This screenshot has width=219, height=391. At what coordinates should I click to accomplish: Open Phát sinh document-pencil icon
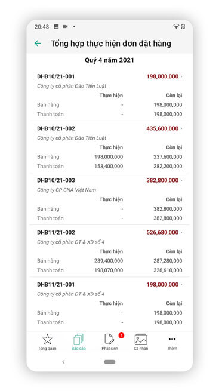109,340
